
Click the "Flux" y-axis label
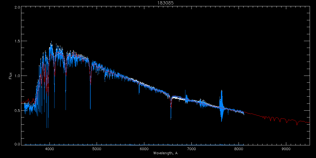click(11, 76)
